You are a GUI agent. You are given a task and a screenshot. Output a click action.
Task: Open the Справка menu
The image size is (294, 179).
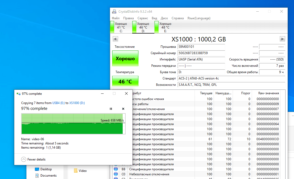point(178,18)
